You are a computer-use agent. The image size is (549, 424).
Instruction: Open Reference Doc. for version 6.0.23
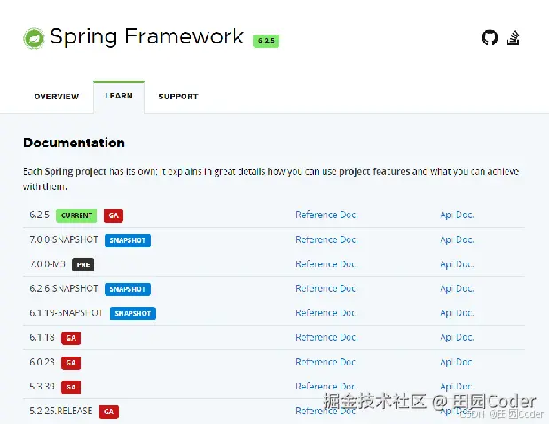326,362
